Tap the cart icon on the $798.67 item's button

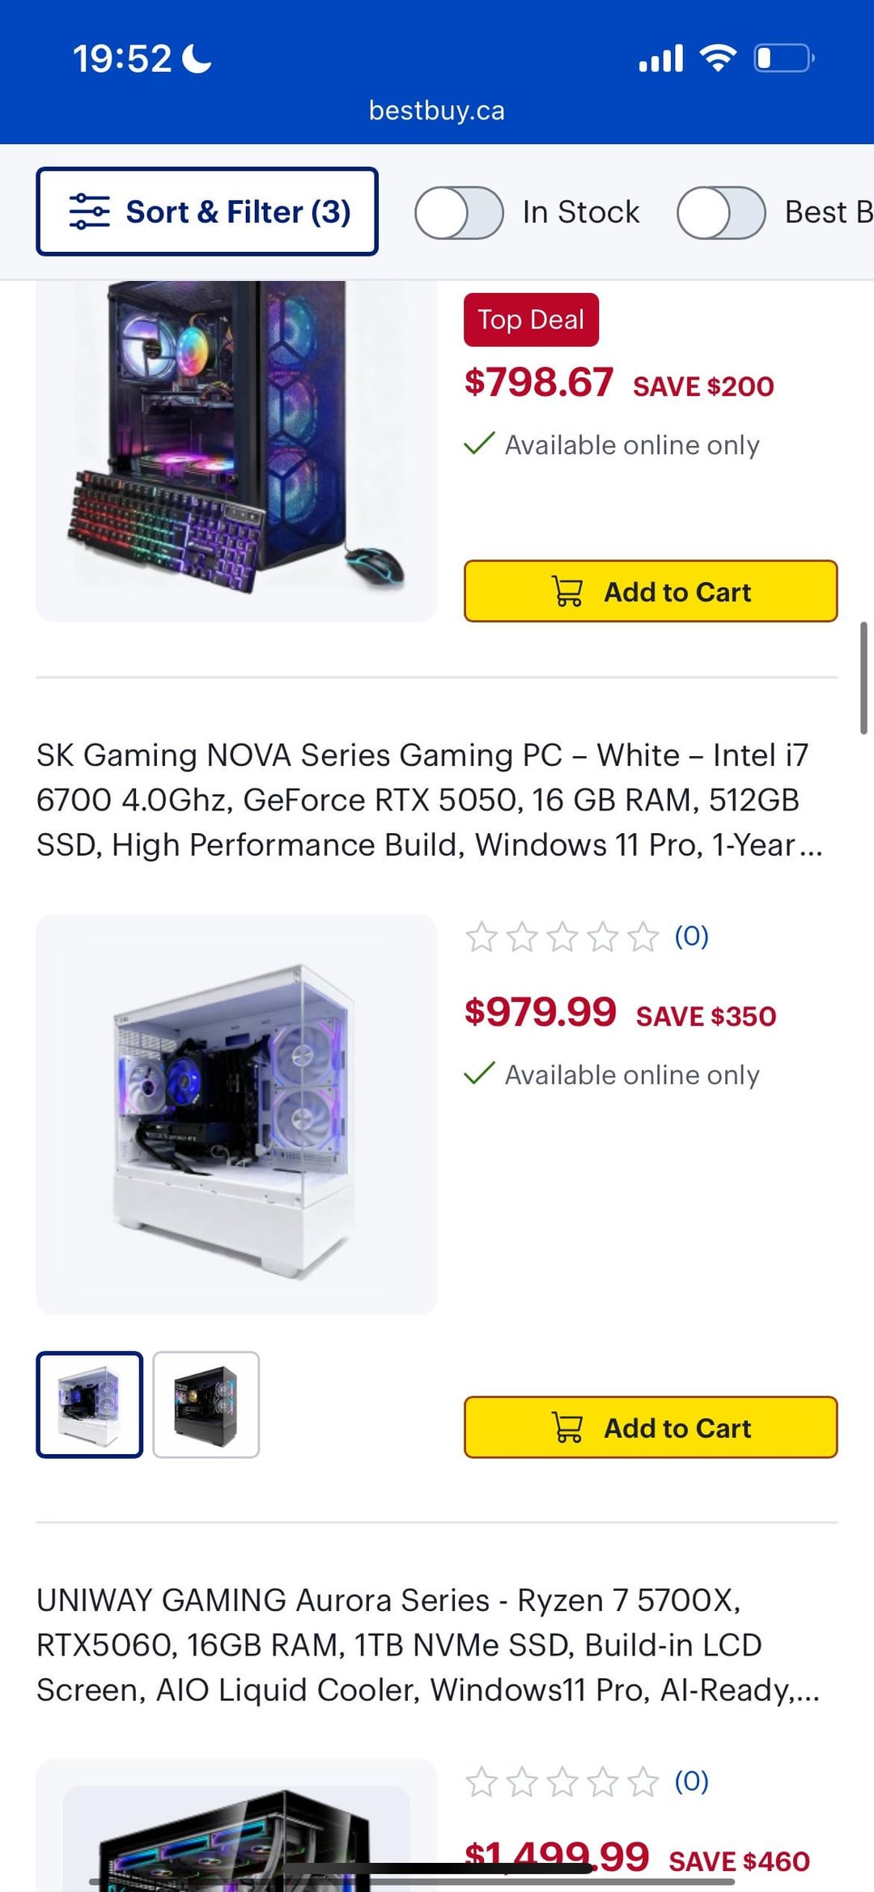[x=566, y=591]
